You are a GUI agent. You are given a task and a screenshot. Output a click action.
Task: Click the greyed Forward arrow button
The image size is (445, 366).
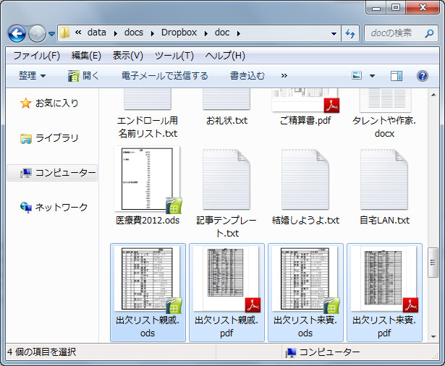(37, 33)
